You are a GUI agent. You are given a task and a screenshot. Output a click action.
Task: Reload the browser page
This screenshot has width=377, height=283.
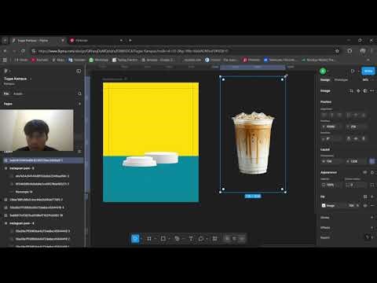click(23, 51)
